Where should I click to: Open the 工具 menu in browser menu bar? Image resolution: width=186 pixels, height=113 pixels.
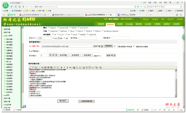160,2
